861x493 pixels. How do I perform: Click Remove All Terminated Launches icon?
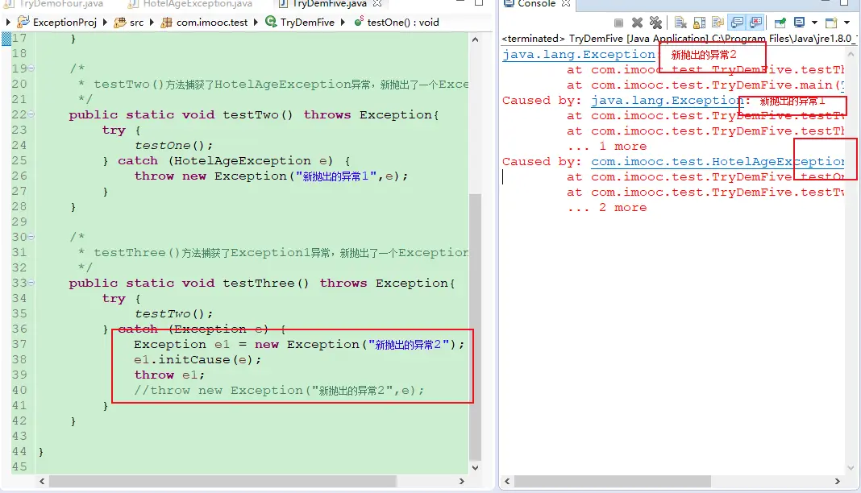click(x=655, y=23)
